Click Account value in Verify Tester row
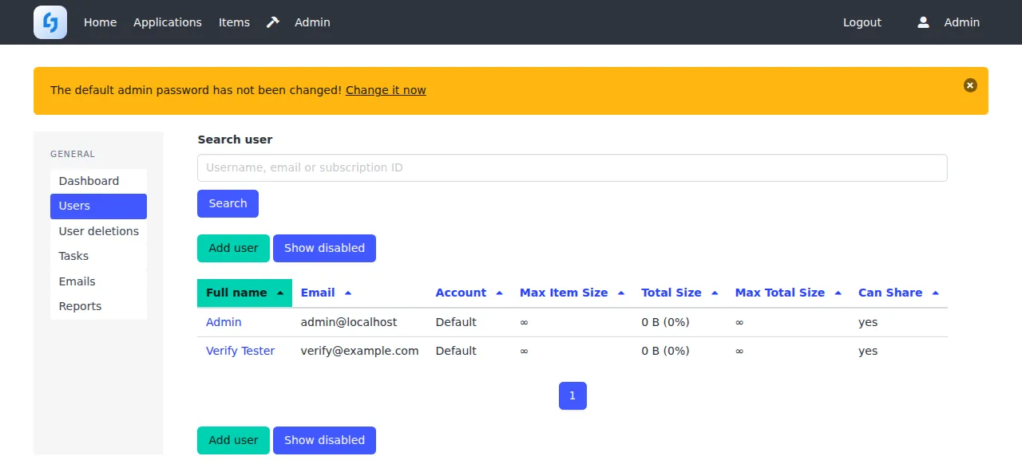Screen dimensions: 1022x460 456,351
